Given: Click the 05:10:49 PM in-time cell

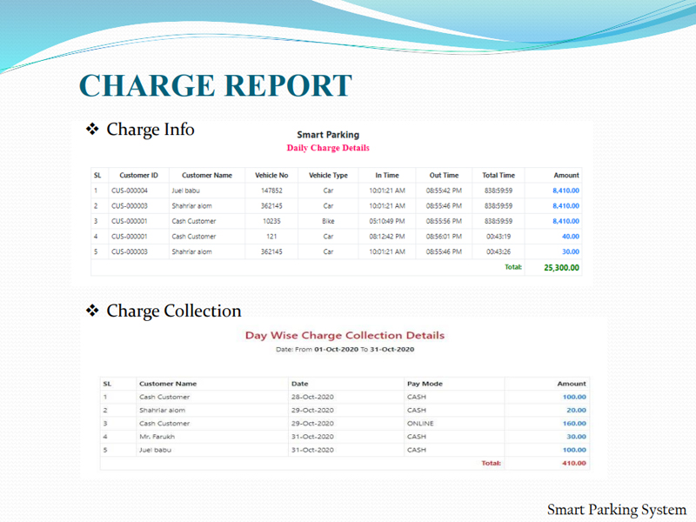Looking at the screenshot, I should coord(386,221).
